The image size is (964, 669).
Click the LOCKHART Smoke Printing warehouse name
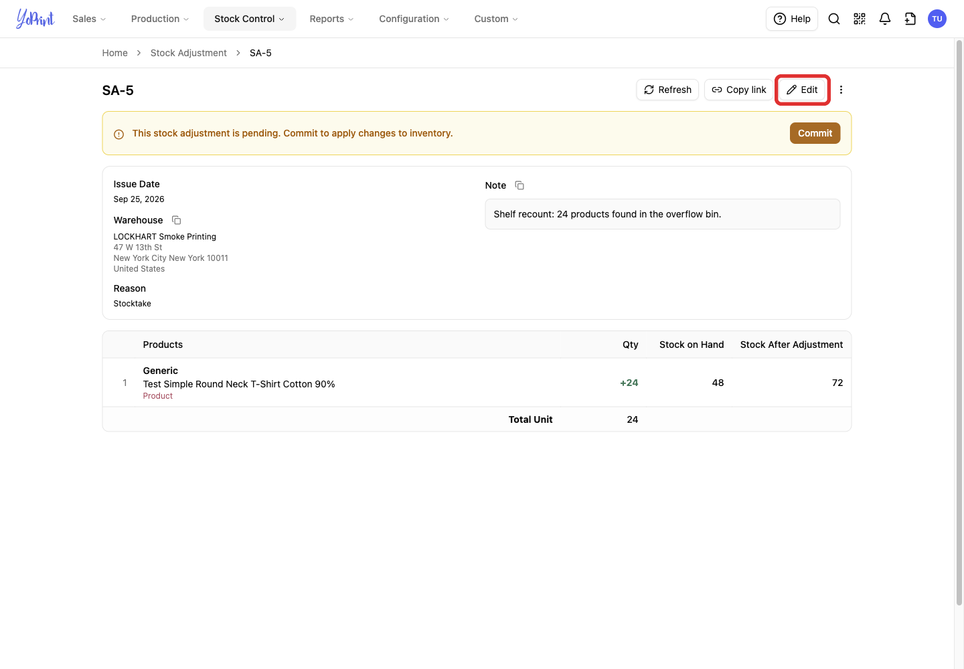[165, 237]
